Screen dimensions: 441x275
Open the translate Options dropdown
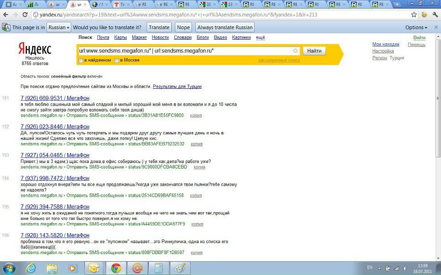(416, 27)
